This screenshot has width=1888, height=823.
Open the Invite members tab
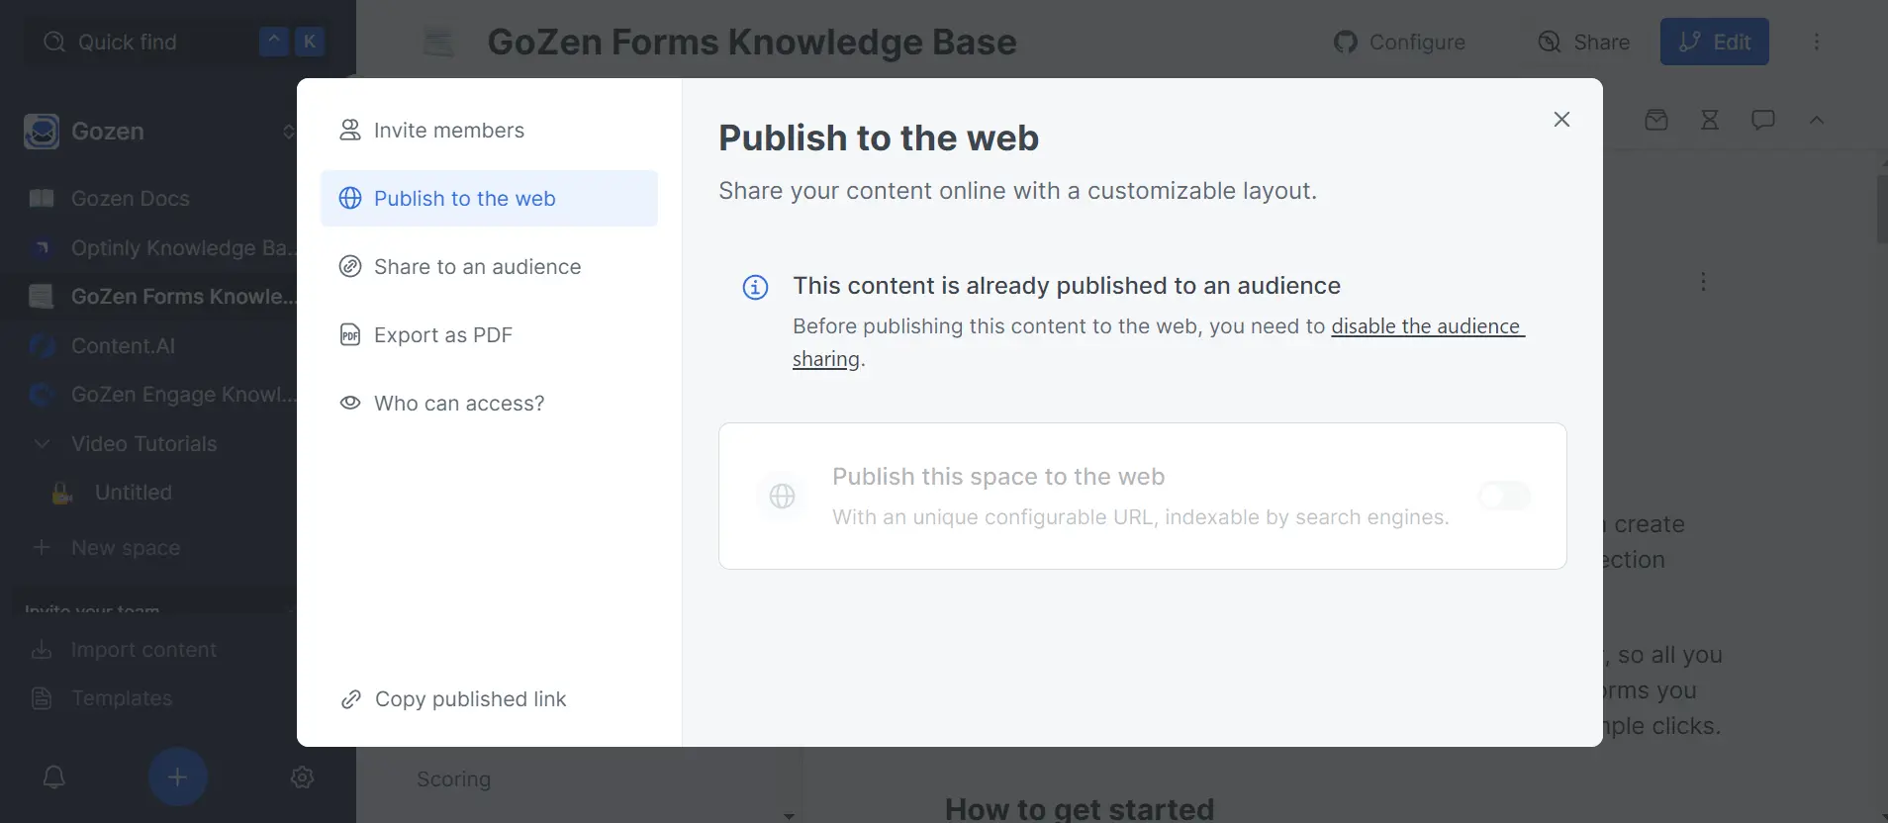[x=448, y=131]
